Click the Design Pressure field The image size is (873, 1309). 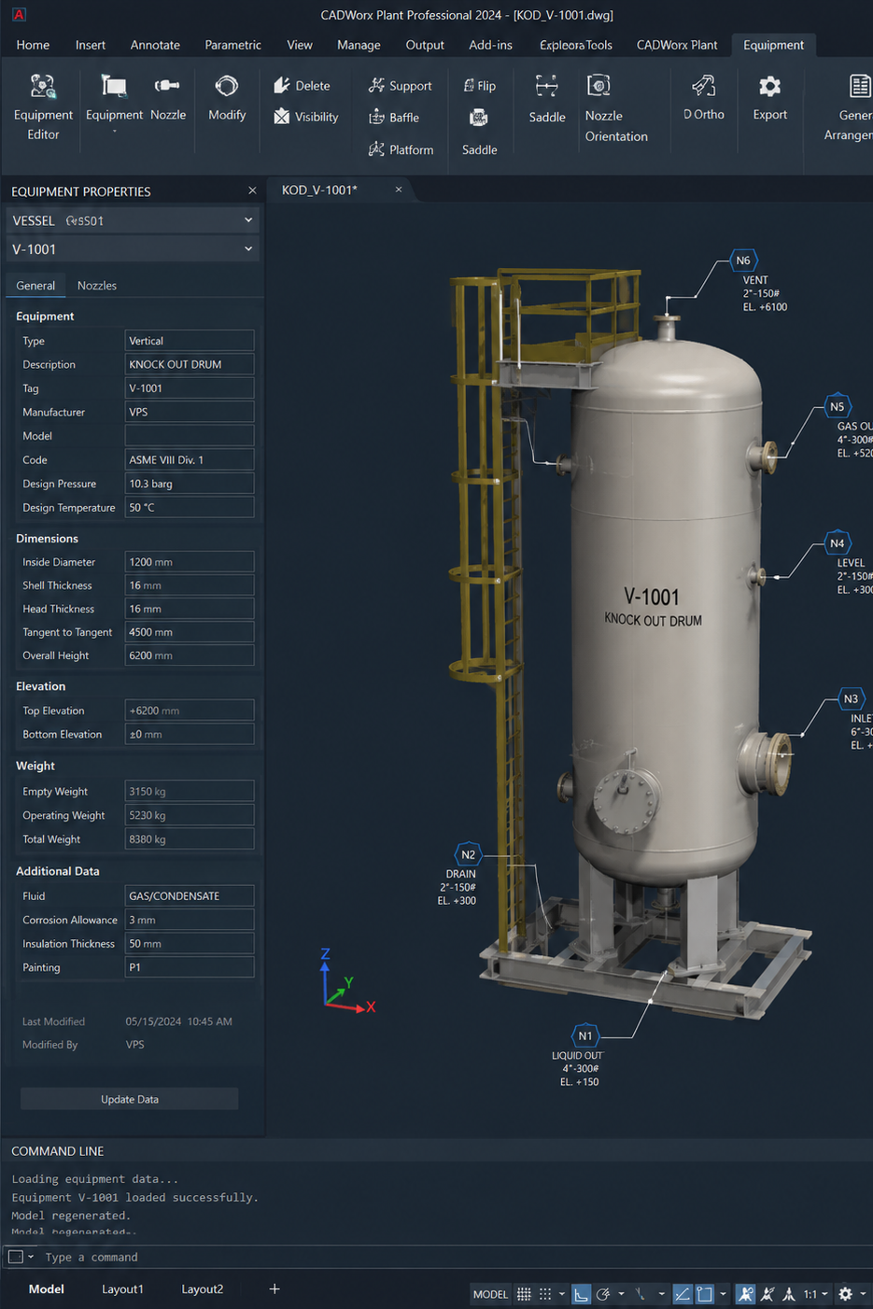(190, 484)
